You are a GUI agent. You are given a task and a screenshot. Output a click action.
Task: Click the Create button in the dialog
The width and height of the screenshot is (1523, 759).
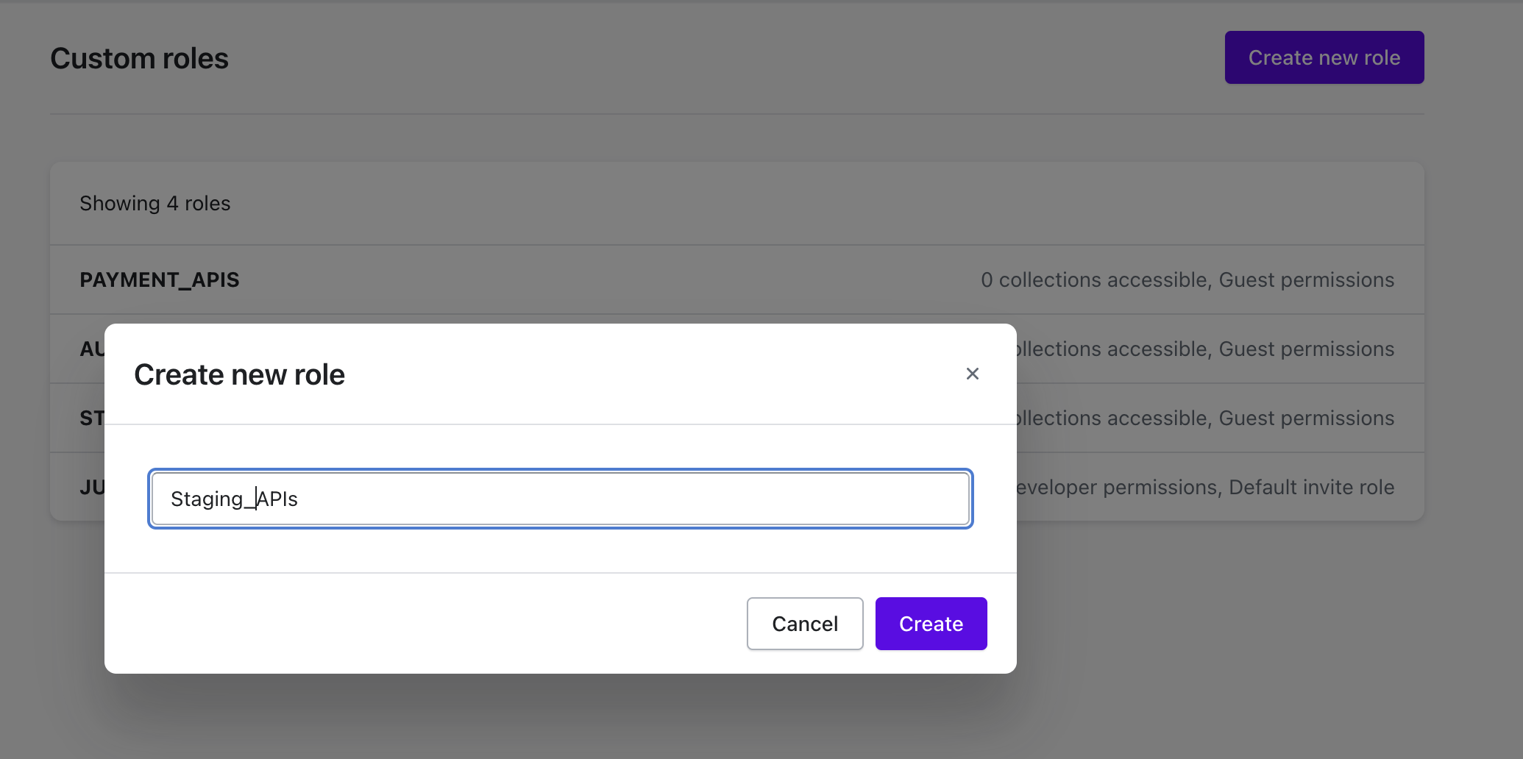coord(931,624)
